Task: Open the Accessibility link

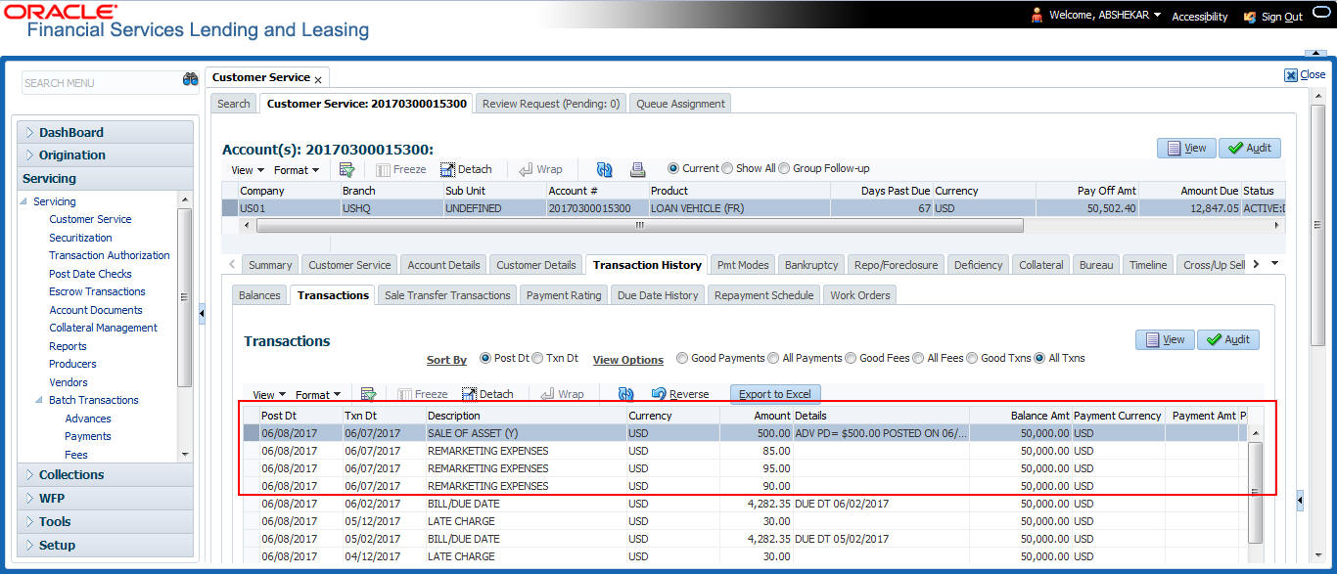Action: (x=1200, y=17)
